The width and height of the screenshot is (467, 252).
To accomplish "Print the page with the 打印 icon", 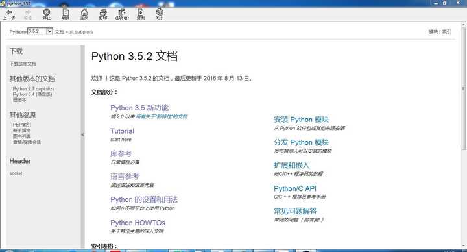I will 103,14.
